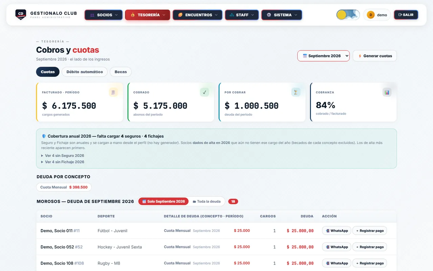Screen dimensions: 433x271
Task: Switch to the Débito automático tab
Action: 85,72
